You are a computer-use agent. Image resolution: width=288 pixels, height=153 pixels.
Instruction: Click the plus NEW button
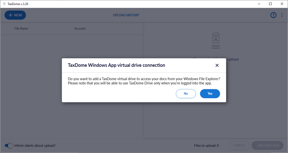(15, 15)
